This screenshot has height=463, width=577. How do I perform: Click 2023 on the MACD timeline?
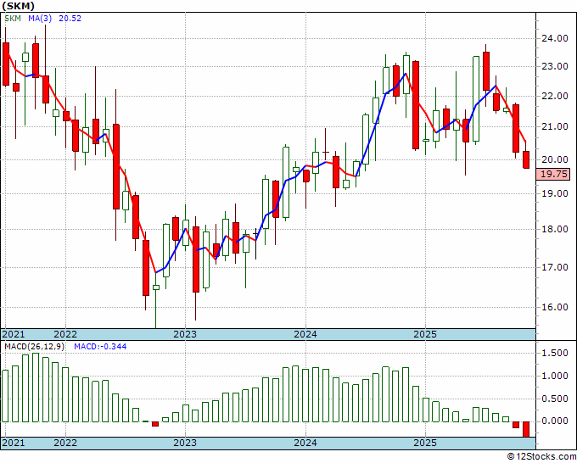[x=185, y=443]
